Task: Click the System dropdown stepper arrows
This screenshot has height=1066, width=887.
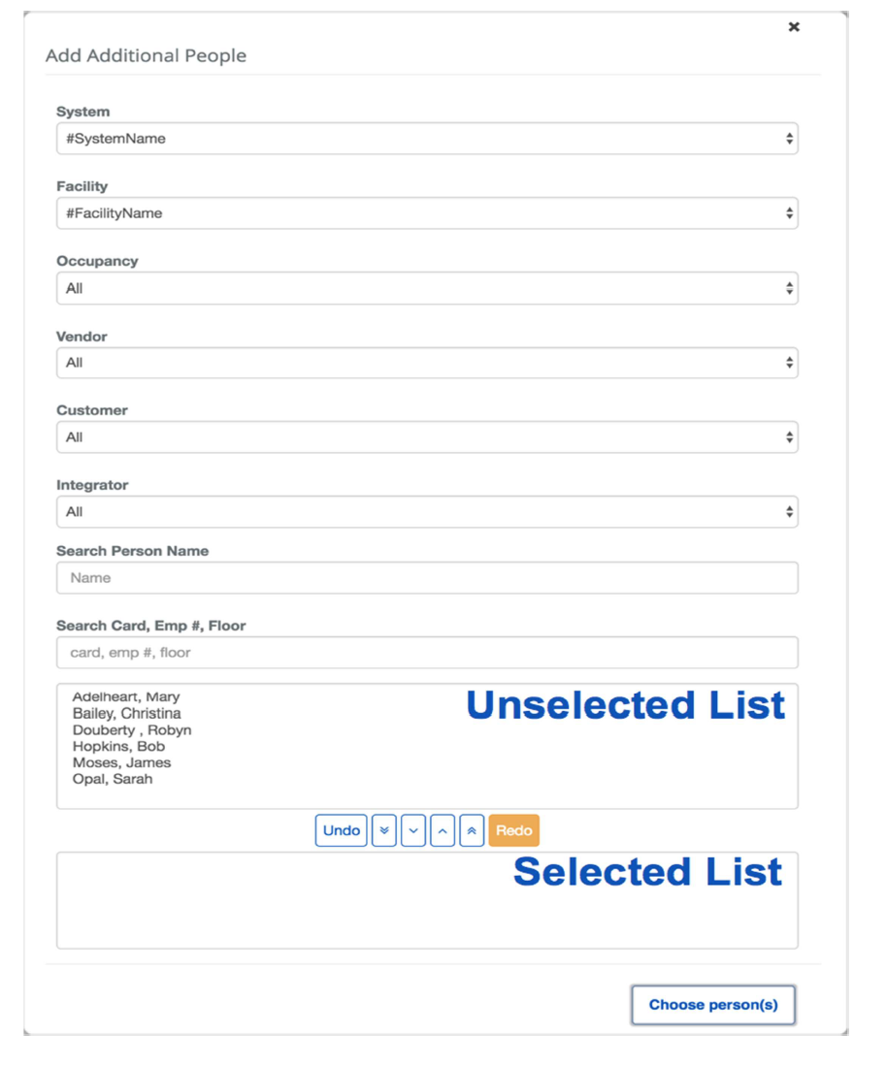Action: pyautogui.click(x=788, y=138)
